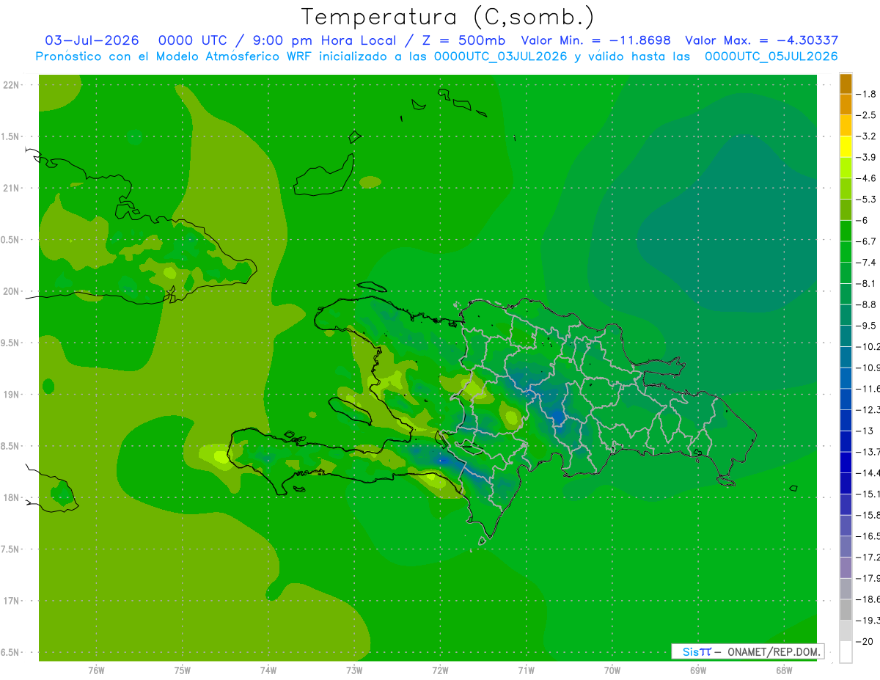Click the brown-orange swatch atop the legend
The height and width of the screenshot is (680, 880).
(x=846, y=84)
